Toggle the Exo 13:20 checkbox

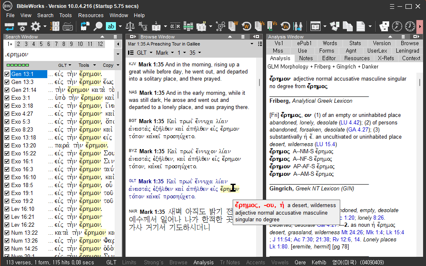pos(7,145)
